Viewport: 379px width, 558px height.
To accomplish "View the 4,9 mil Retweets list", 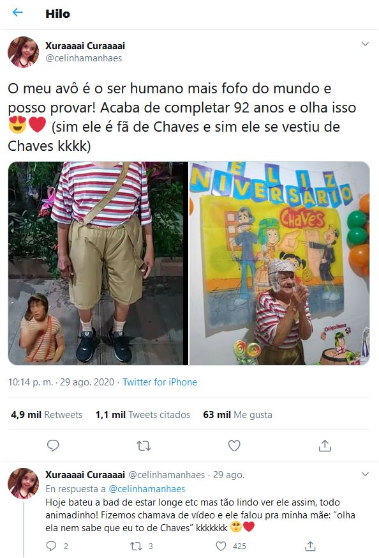I will coord(47,415).
